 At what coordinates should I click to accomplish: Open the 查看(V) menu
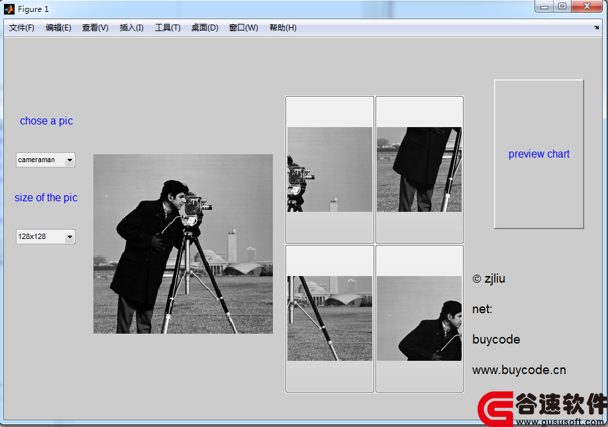click(x=95, y=28)
